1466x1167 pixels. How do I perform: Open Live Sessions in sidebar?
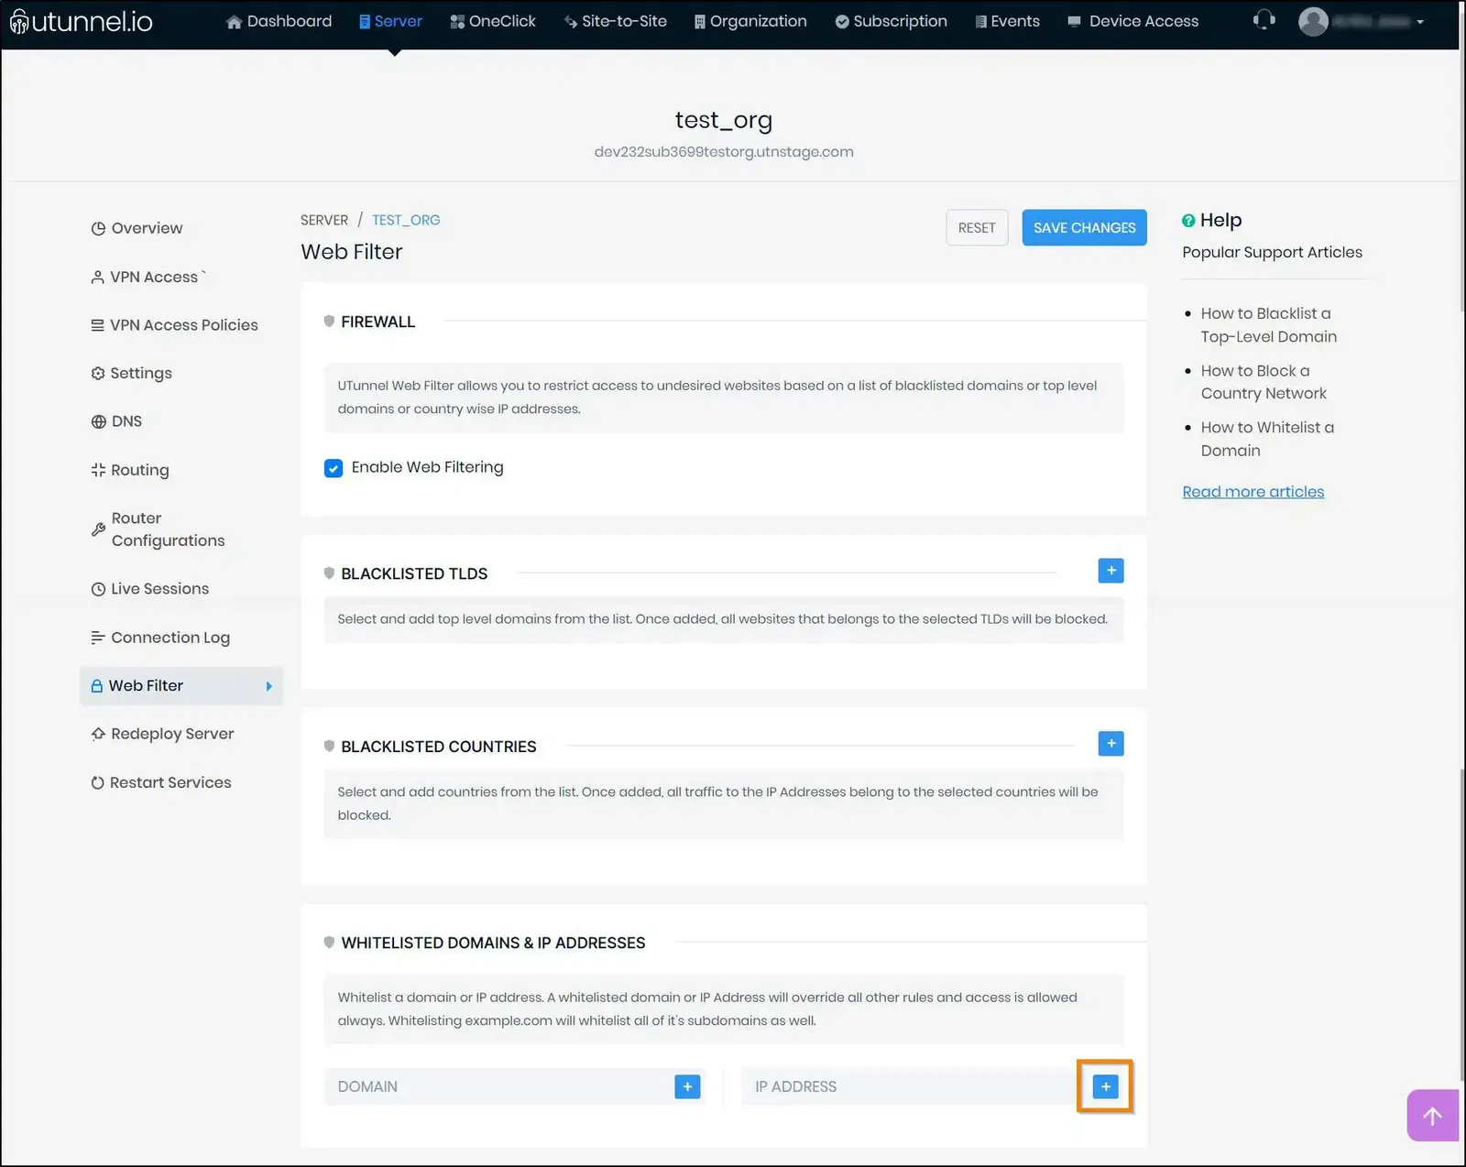pyautogui.click(x=149, y=589)
